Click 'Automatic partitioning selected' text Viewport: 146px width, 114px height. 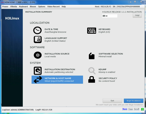point(59,72)
